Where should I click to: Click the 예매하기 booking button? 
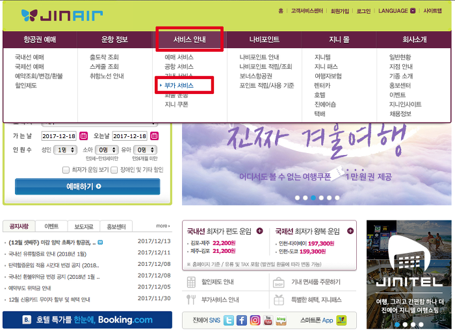[87, 186]
